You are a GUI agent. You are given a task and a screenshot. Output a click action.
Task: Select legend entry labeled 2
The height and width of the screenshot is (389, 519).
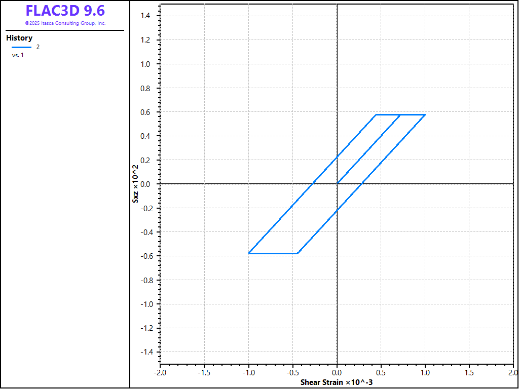[38, 47]
